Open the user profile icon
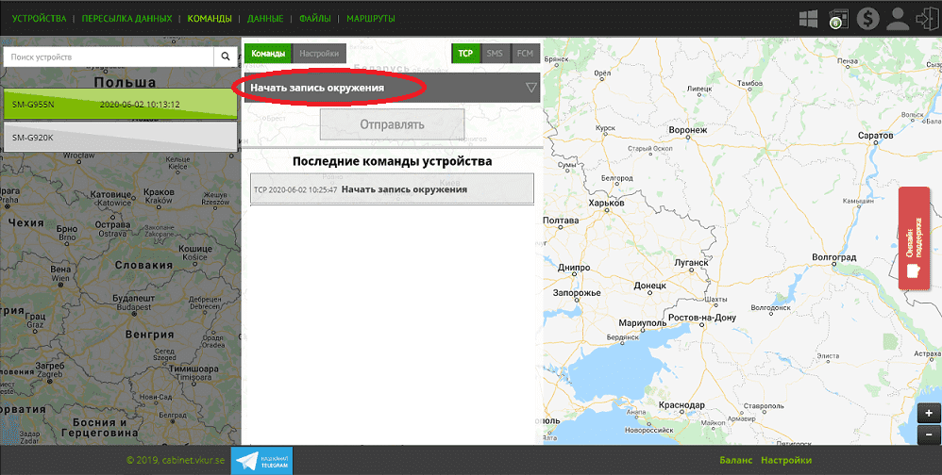This screenshot has height=475, width=942. [897, 18]
